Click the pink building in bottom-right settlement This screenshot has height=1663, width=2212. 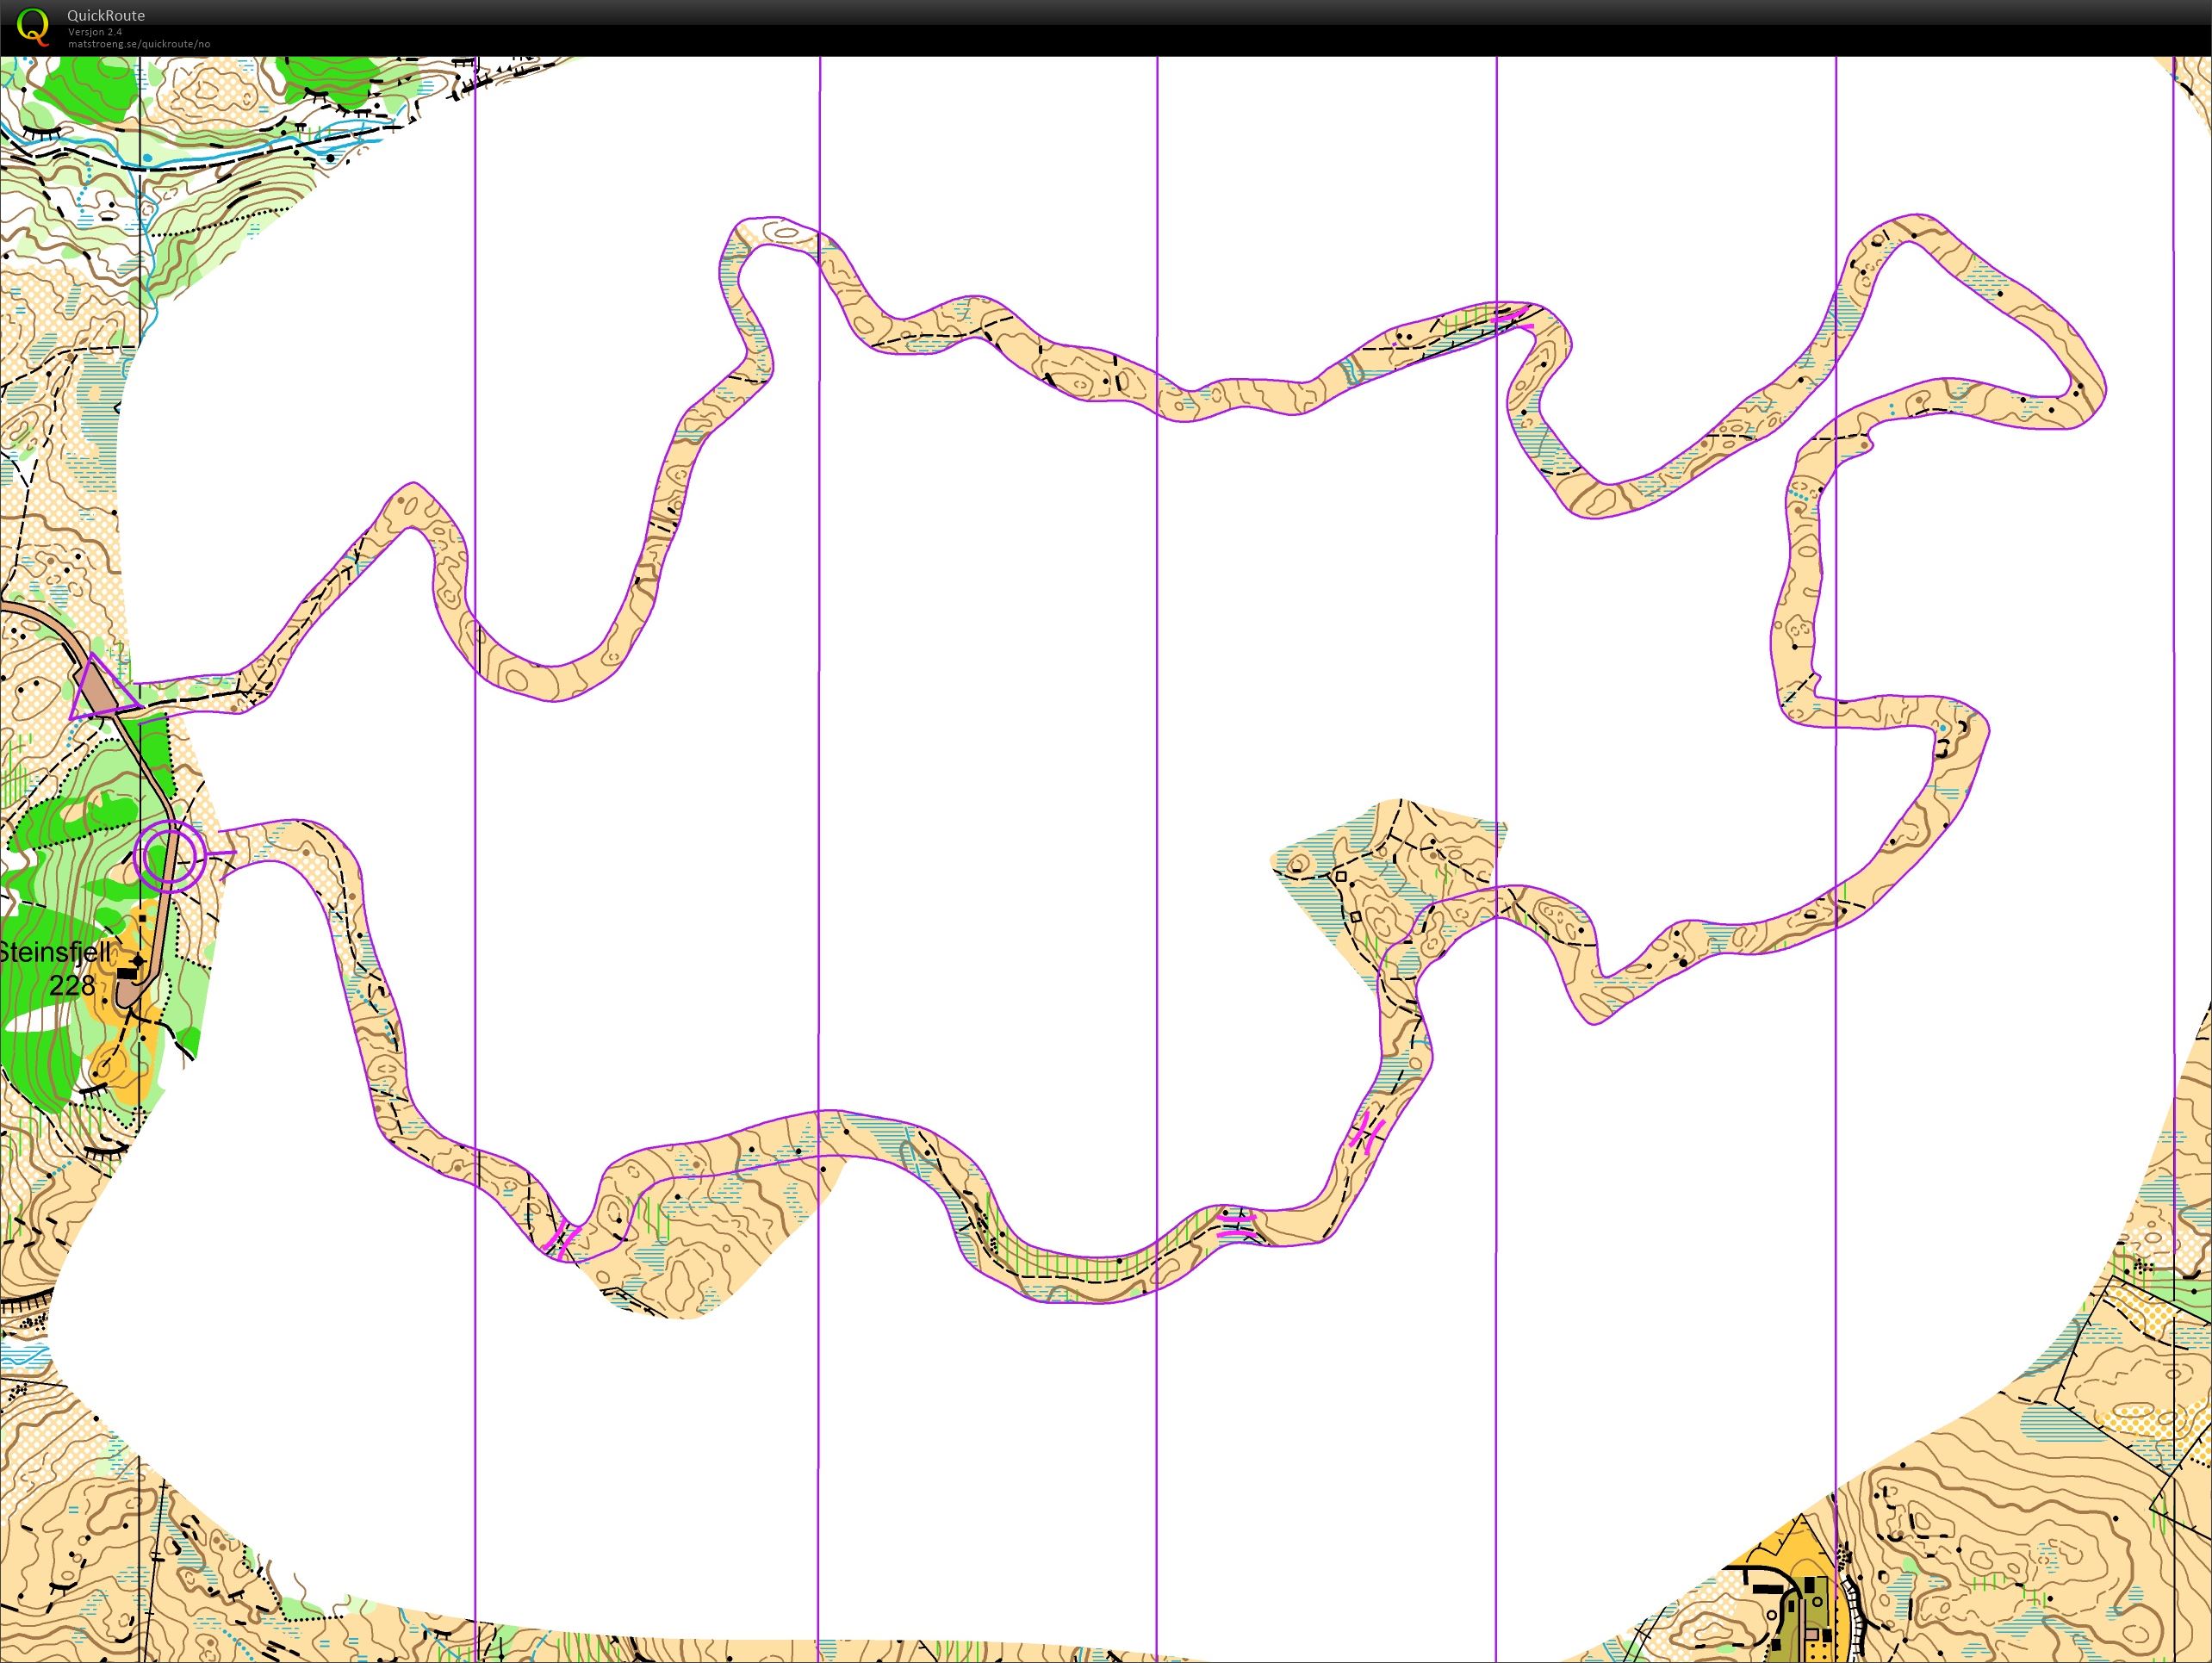(x=1812, y=1634)
